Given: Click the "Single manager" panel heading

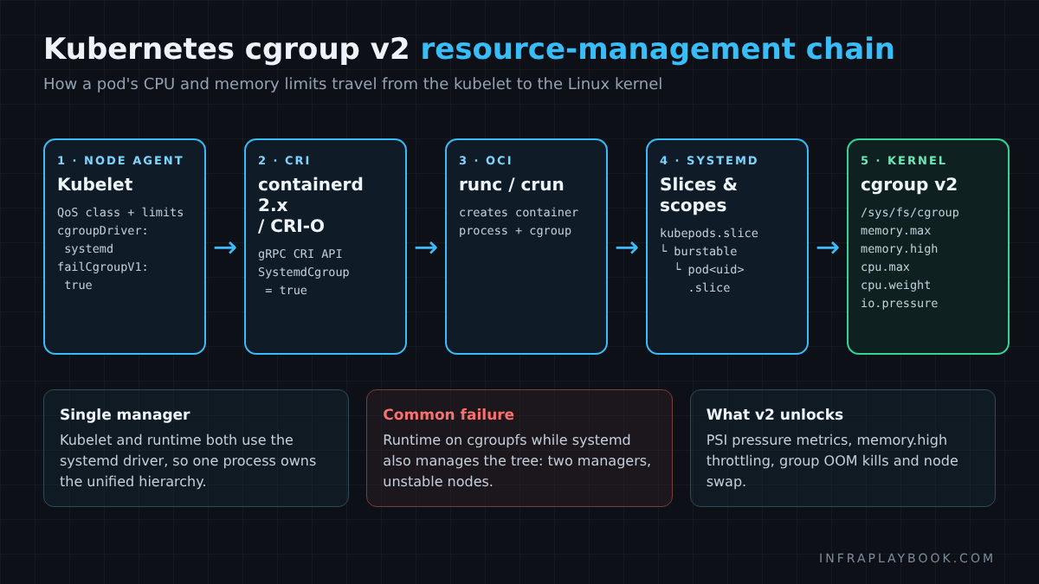Looking at the screenshot, I should [x=125, y=414].
